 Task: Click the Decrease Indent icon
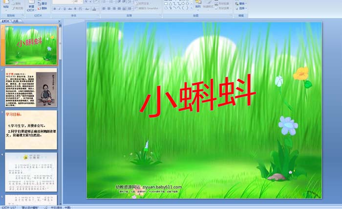(x=119, y=1)
